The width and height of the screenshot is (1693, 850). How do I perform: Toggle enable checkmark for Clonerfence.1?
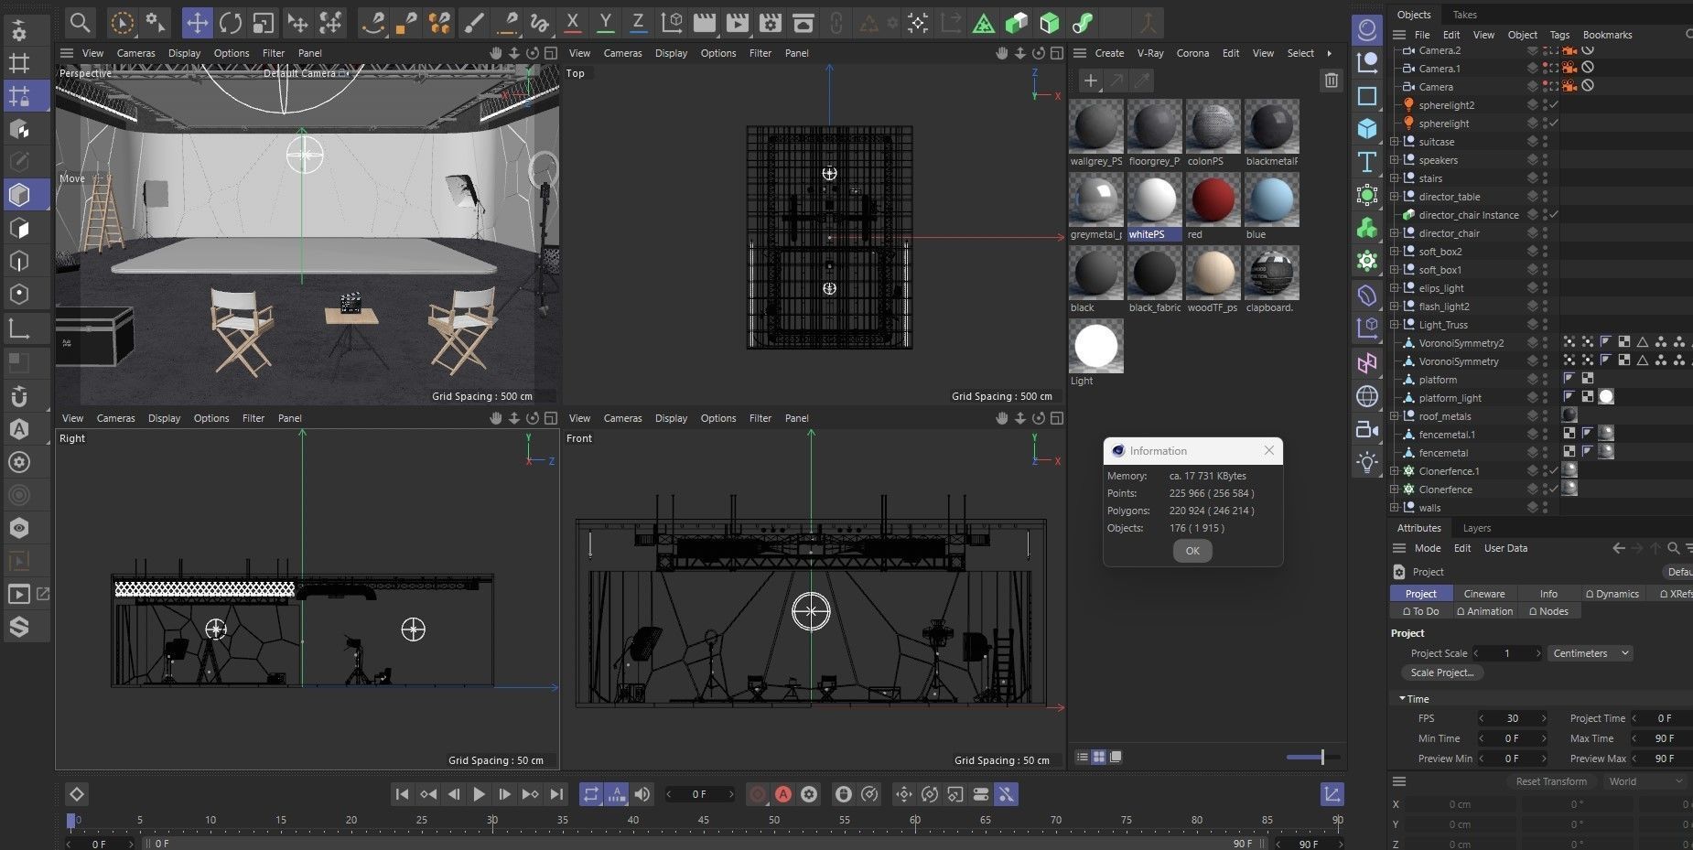click(x=1554, y=471)
